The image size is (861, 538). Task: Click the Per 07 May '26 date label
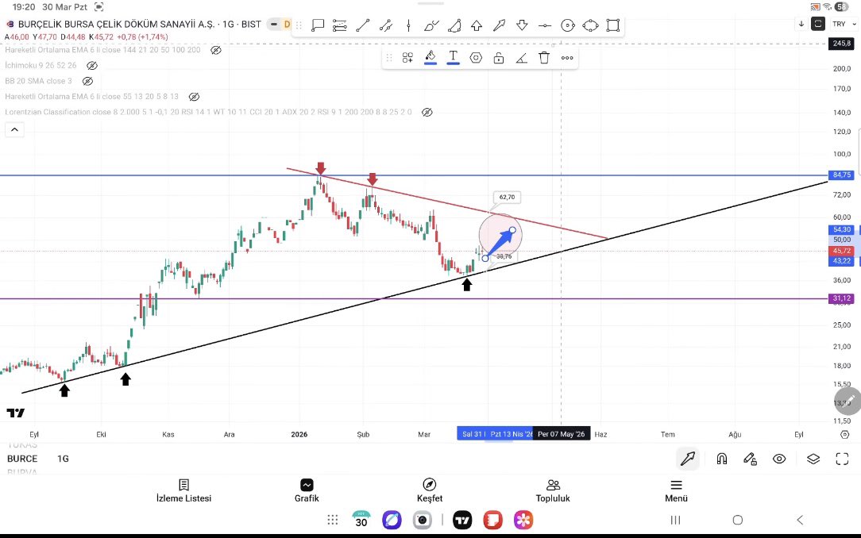pyautogui.click(x=562, y=434)
